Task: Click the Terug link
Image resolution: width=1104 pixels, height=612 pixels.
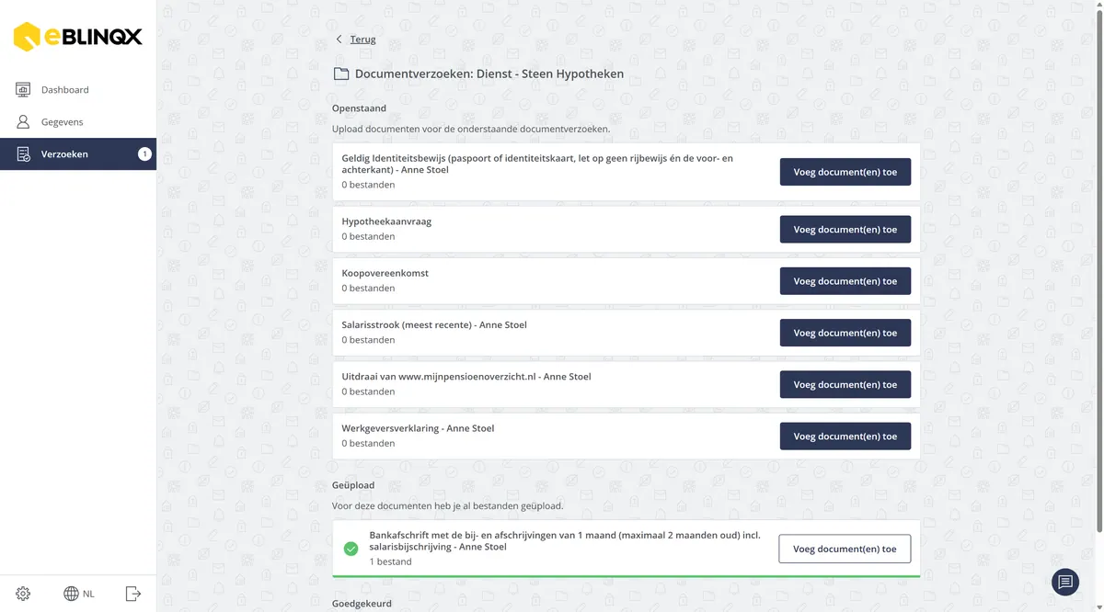Action: 362,40
